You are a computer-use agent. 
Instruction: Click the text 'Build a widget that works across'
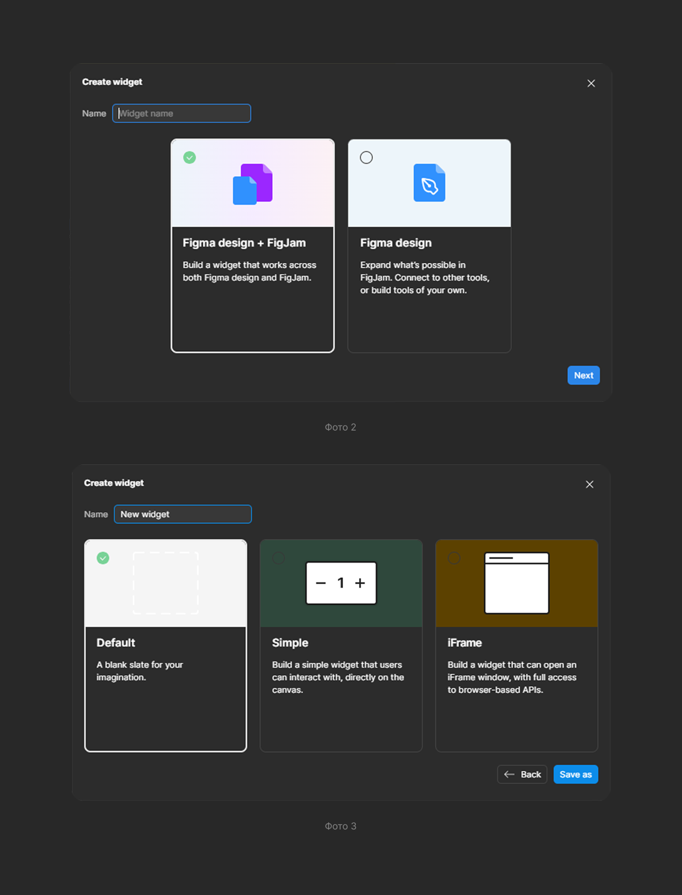pos(249,265)
